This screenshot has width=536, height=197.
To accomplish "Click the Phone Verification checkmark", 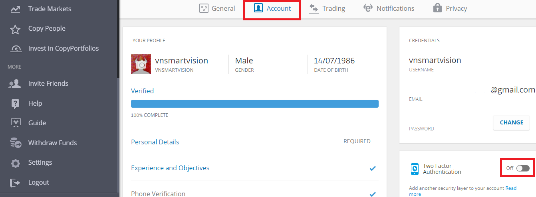I will pyautogui.click(x=373, y=194).
